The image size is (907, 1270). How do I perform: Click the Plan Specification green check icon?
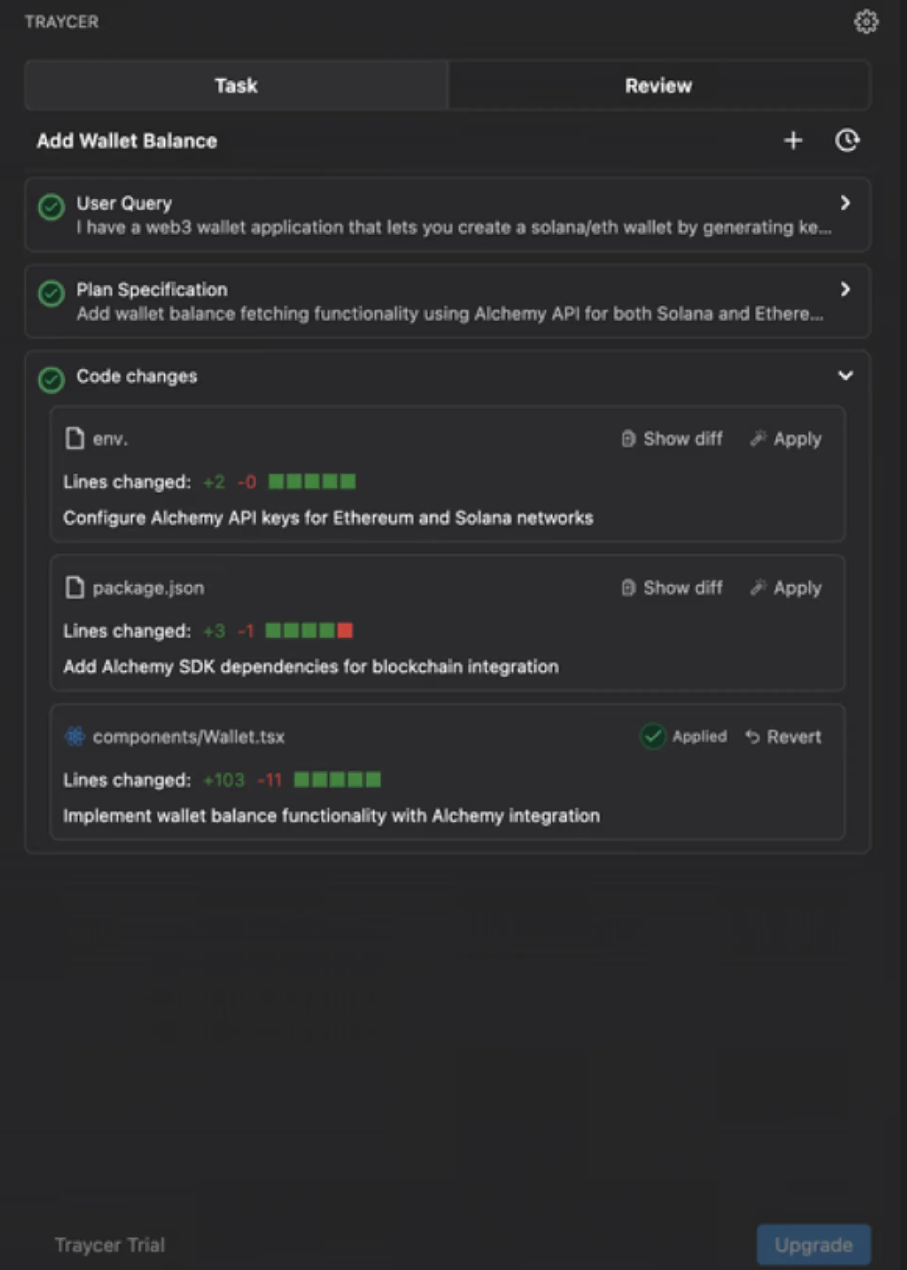pyautogui.click(x=51, y=294)
